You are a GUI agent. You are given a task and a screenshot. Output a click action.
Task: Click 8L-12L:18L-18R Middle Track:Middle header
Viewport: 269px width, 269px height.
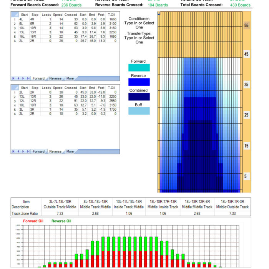coord(95,204)
